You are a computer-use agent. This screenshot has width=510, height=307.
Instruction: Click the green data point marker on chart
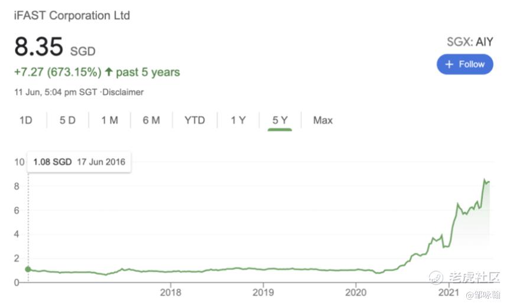[27, 269]
